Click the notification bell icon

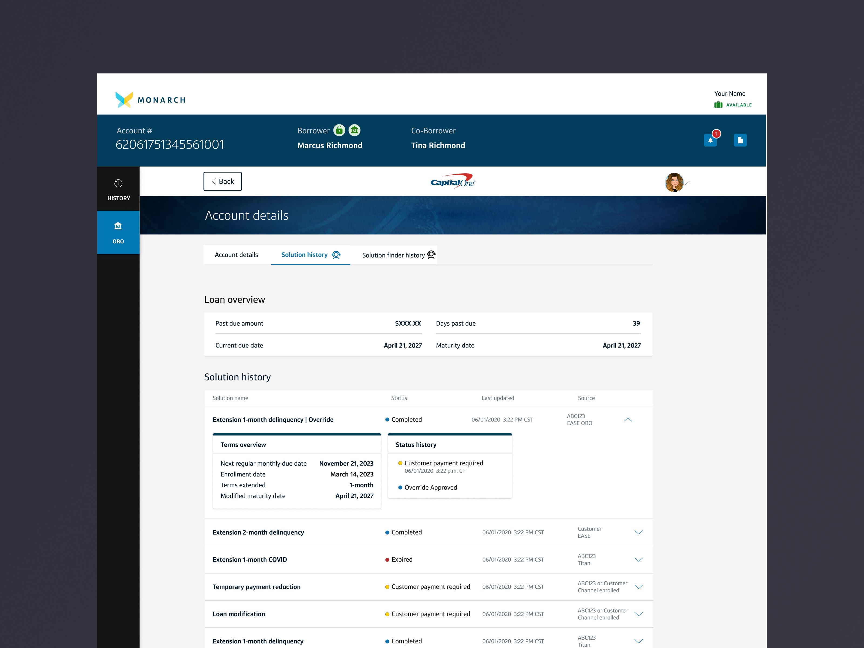point(710,140)
